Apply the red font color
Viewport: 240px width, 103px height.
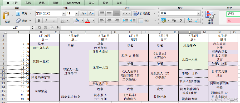pyautogui.click(x=88, y=20)
